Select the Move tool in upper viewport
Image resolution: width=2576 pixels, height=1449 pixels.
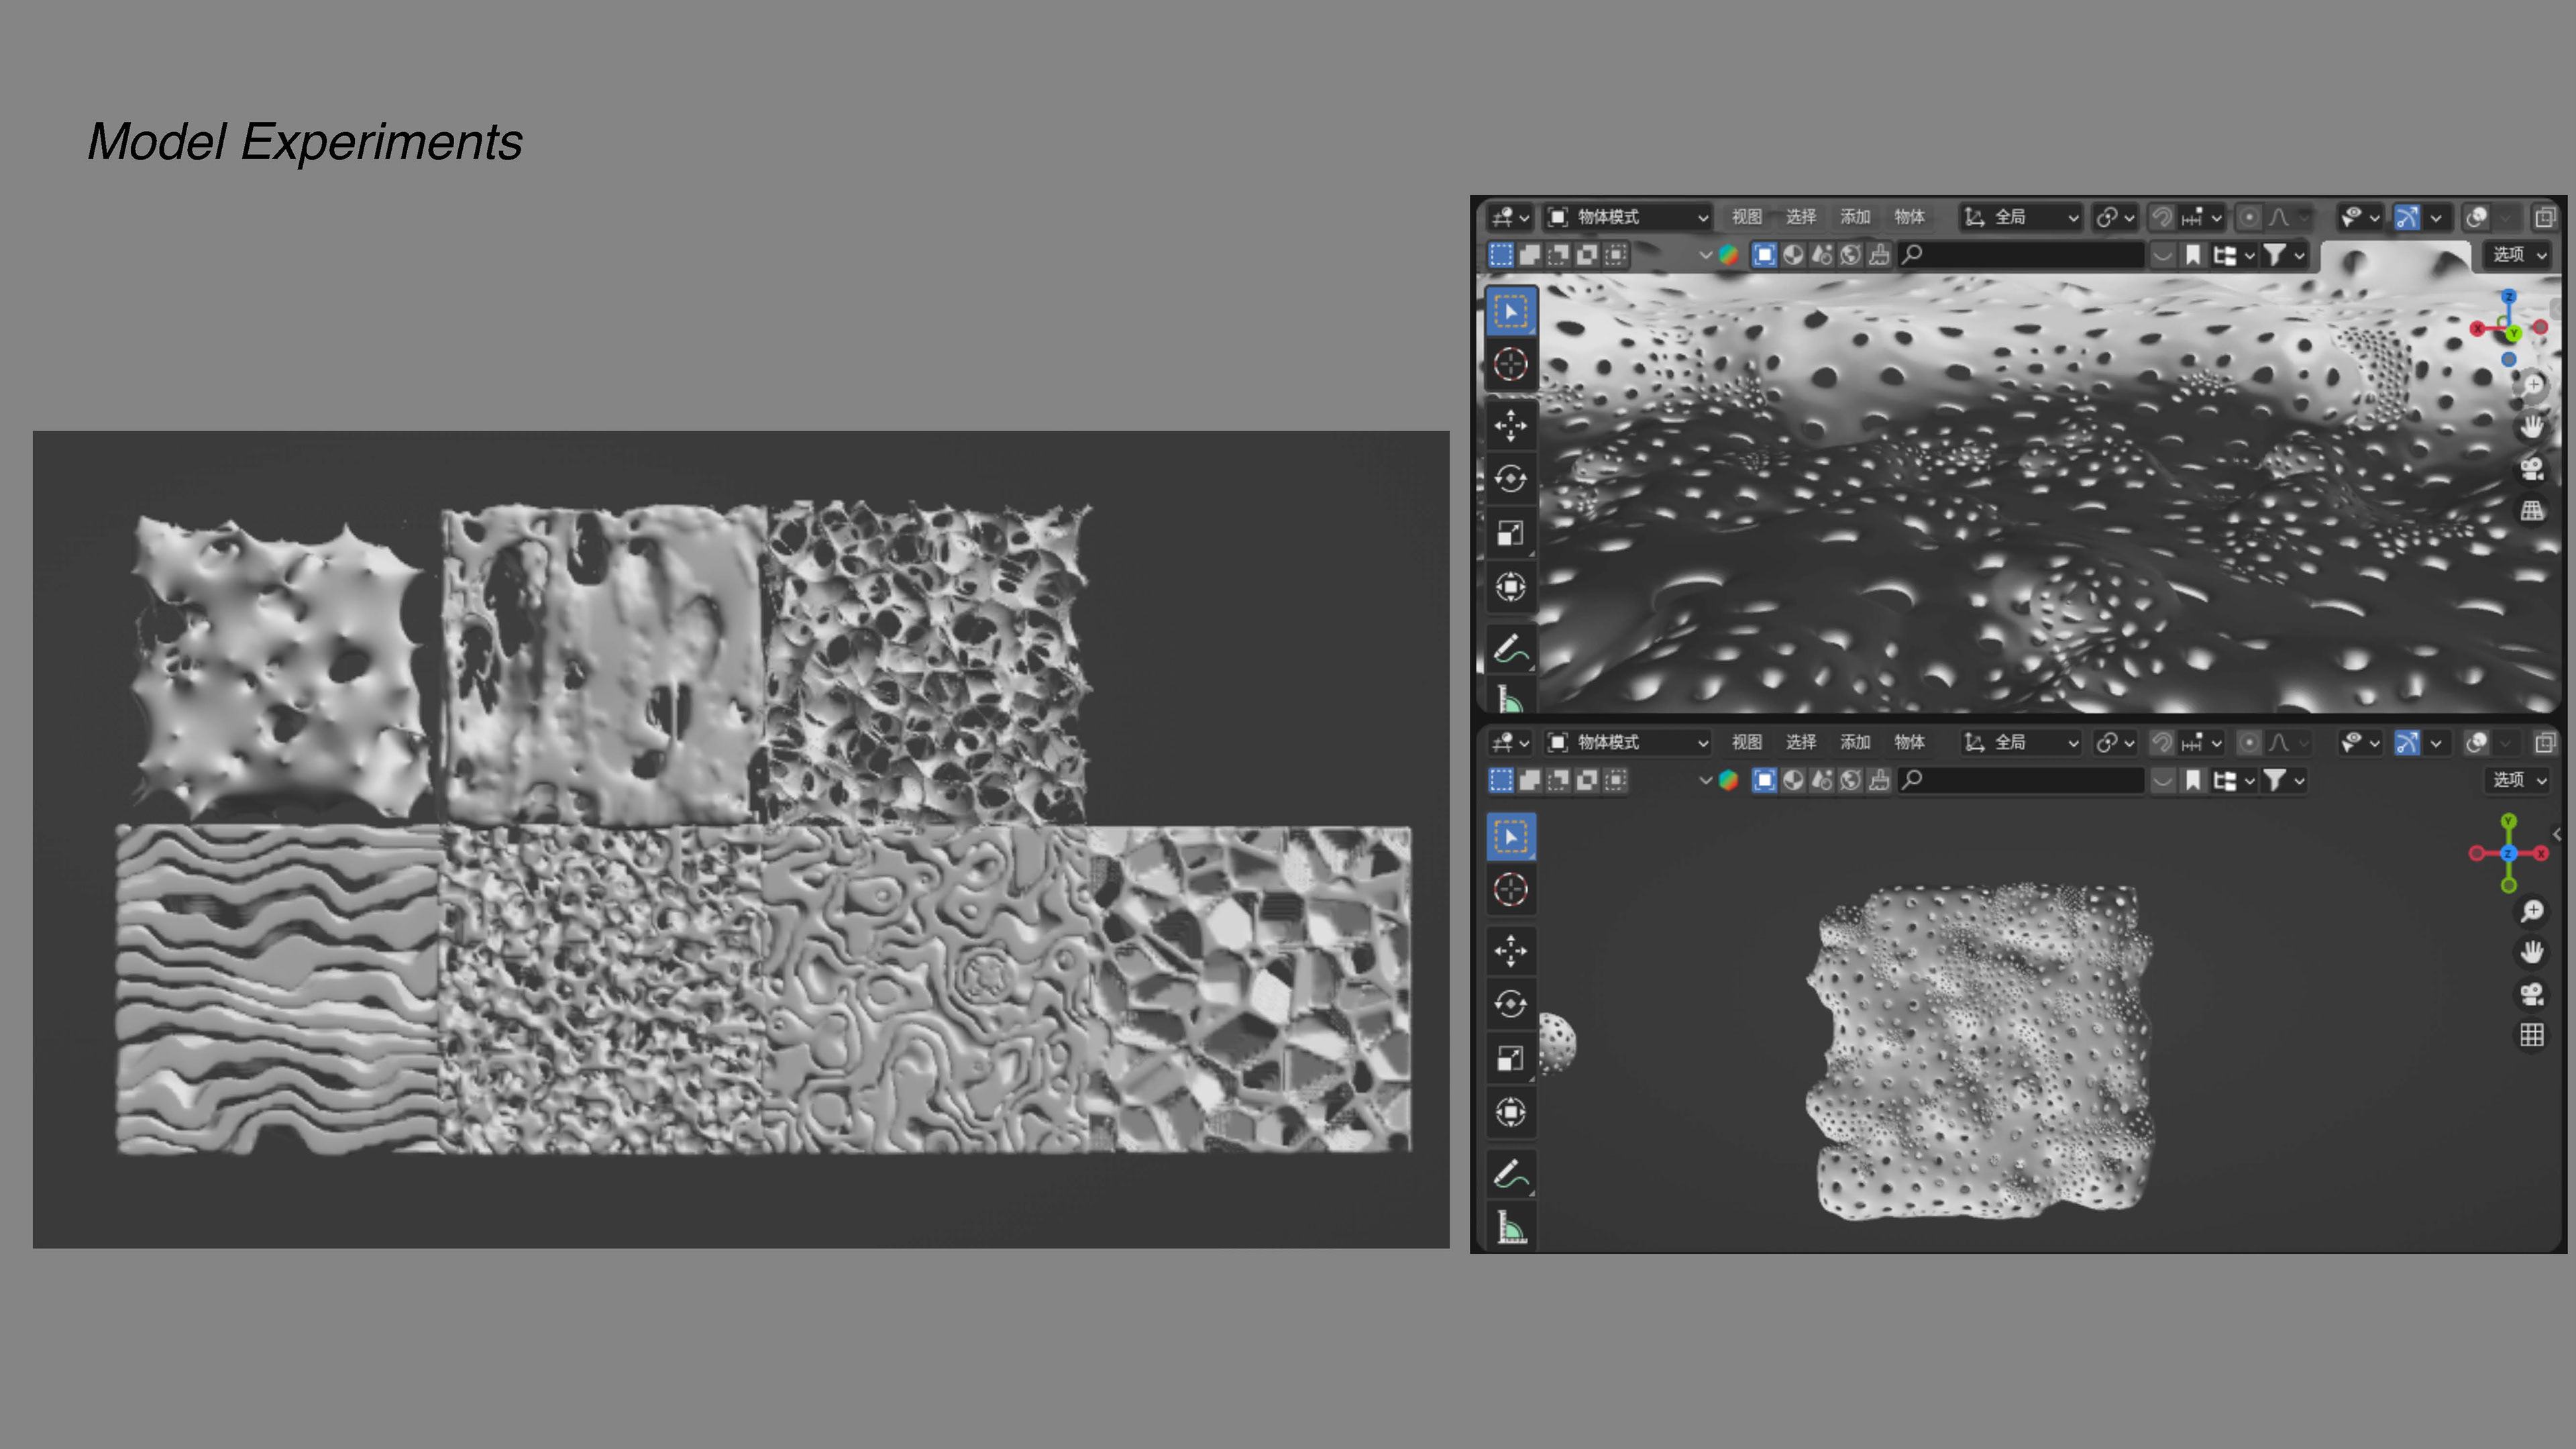point(1510,425)
